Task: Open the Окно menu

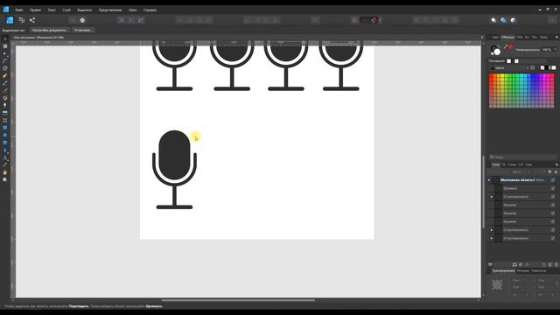Action: point(132,10)
